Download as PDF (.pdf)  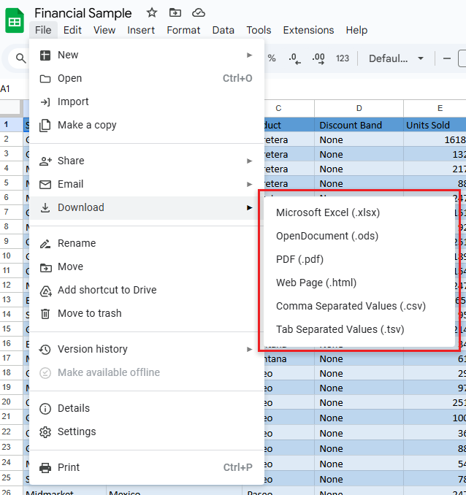tap(359, 259)
